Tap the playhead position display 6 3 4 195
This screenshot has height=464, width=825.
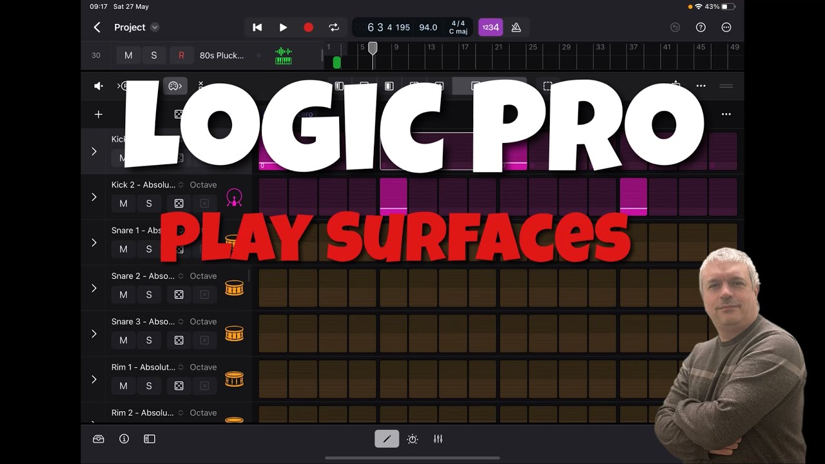pos(388,27)
